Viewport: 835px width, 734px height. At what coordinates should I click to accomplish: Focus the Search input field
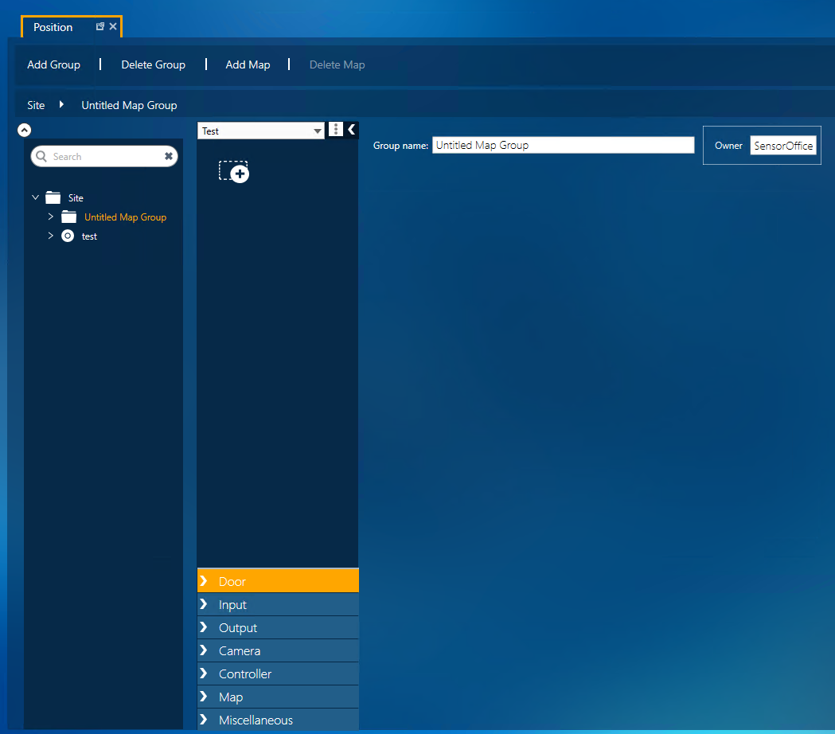click(x=105, y=156)
